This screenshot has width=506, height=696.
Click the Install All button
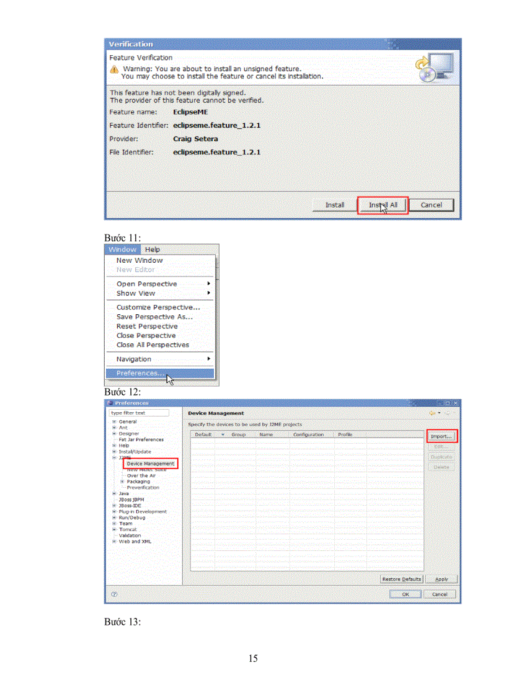[383, 205]
